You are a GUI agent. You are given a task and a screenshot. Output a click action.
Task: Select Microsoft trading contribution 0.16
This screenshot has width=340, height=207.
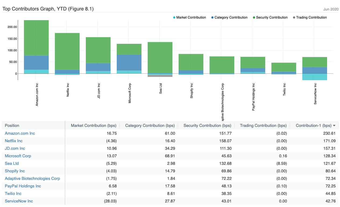(283, 156)
